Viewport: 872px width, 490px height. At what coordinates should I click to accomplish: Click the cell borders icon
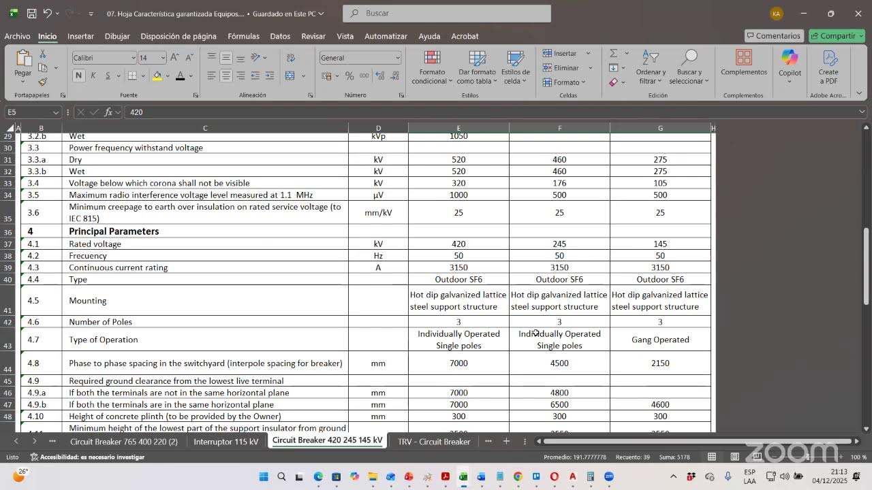click(131, 76)
